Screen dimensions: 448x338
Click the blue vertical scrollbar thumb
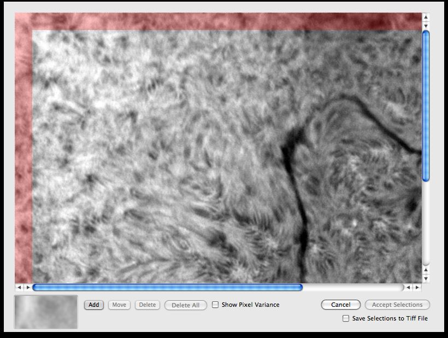[426, 106]
